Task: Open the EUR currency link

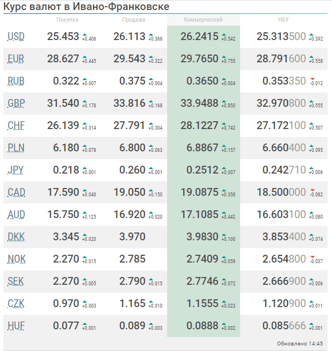Action: [x=16, y=59]
